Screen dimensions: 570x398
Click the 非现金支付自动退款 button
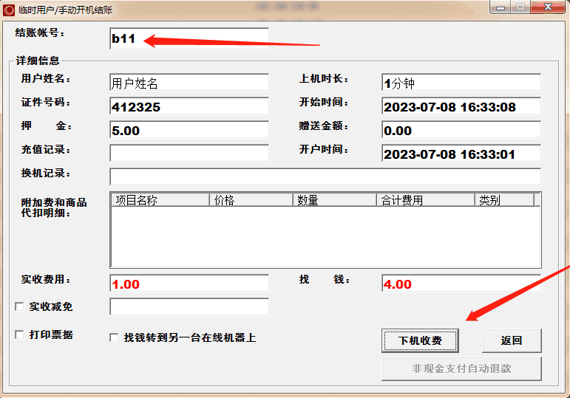coord(461,368)
